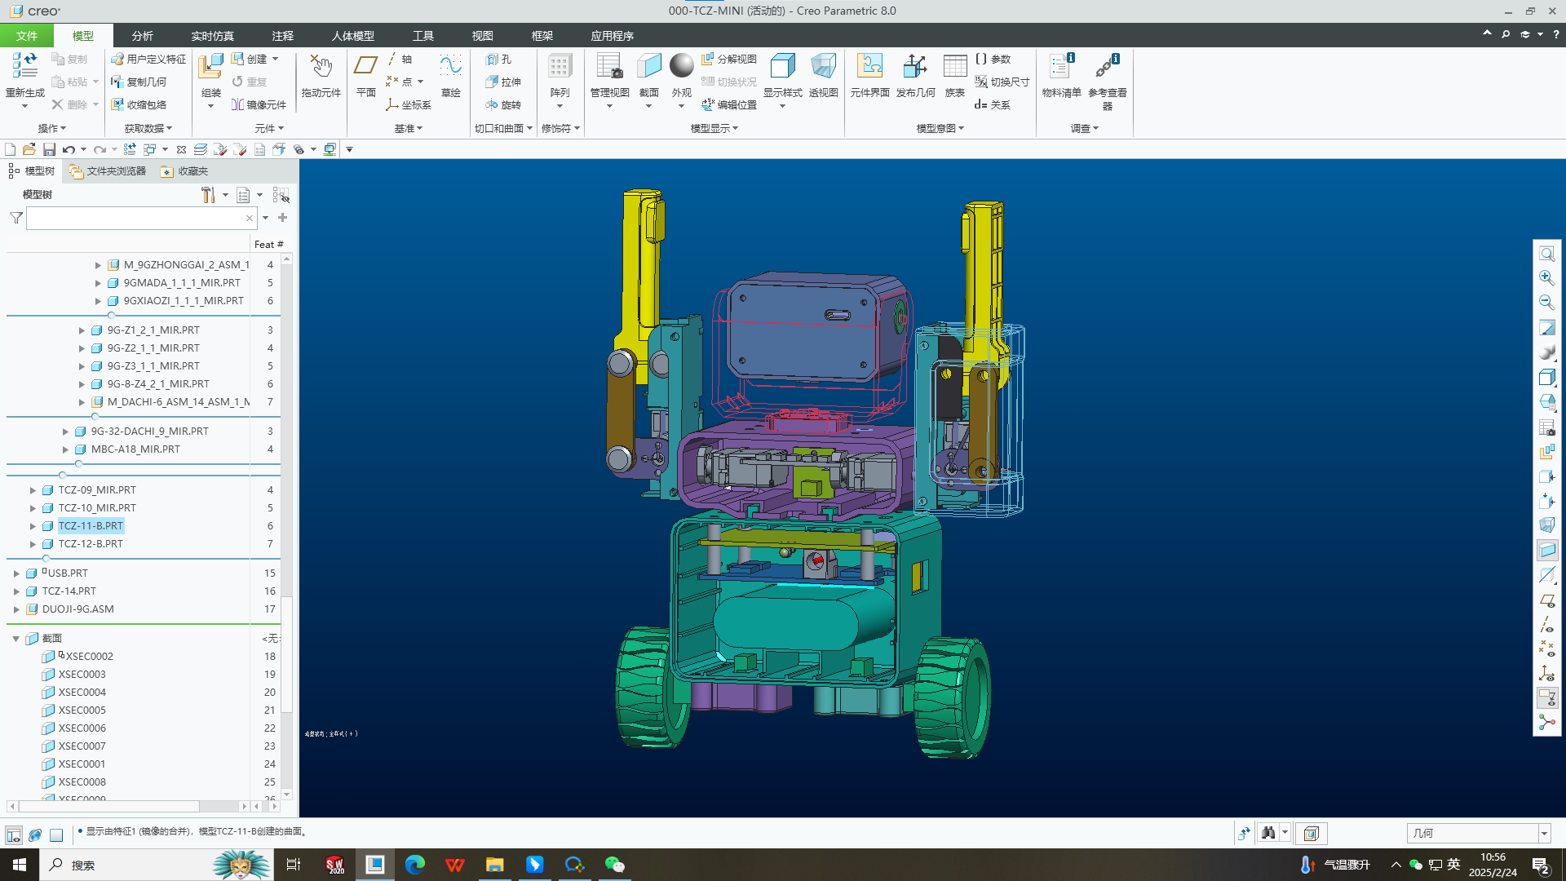Image resolution: width=1566 pixels, height=881 pixels.
Task: Select XSEC0003 in the model tree
Action: coord(82,675)
